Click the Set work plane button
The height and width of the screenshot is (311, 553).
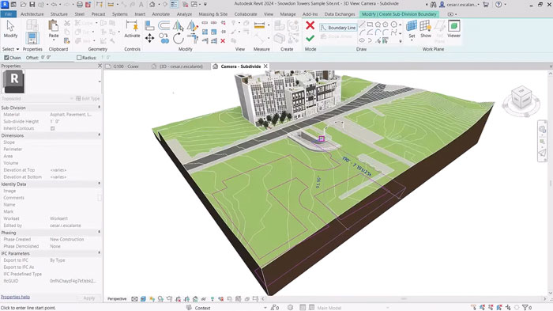click(x=412, y=29)
